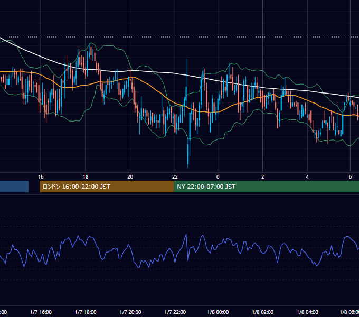
Task: Click the 16 hour label on price chart axis
Action: pos(41,177)
